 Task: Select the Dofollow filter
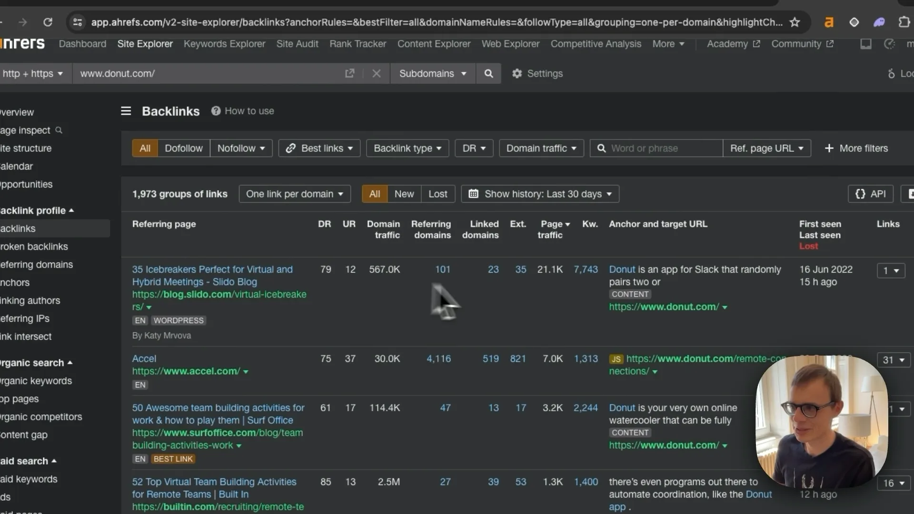tap(184, 148)
